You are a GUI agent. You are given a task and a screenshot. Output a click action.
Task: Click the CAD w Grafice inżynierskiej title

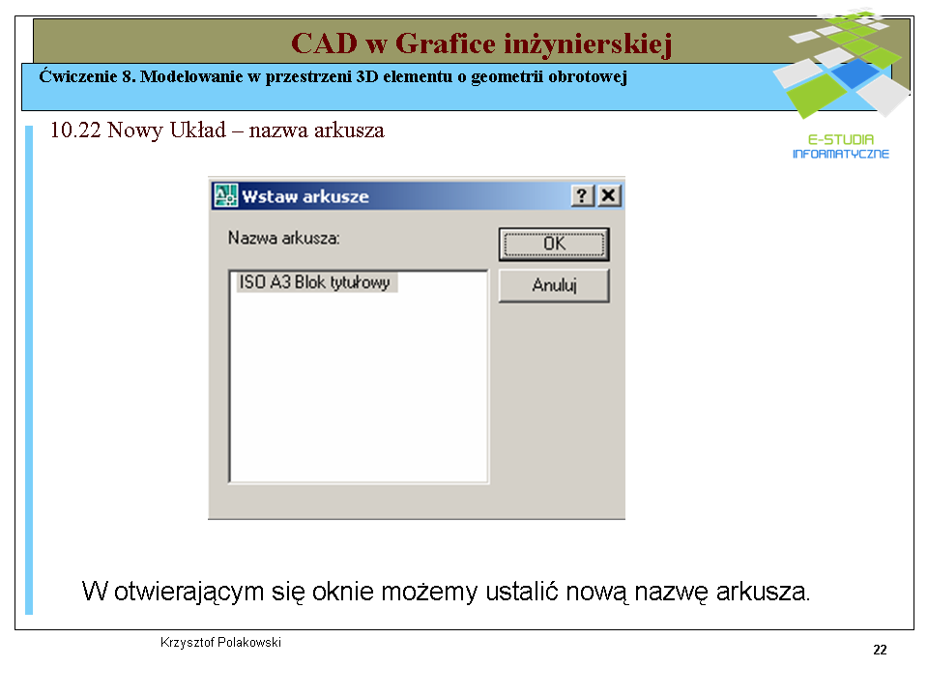pyautogui.click(x=481, y=43)
